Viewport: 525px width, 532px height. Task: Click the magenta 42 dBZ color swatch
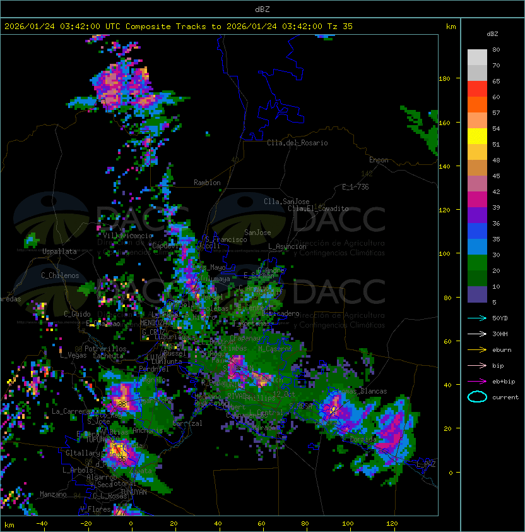(x=477, y=200)
